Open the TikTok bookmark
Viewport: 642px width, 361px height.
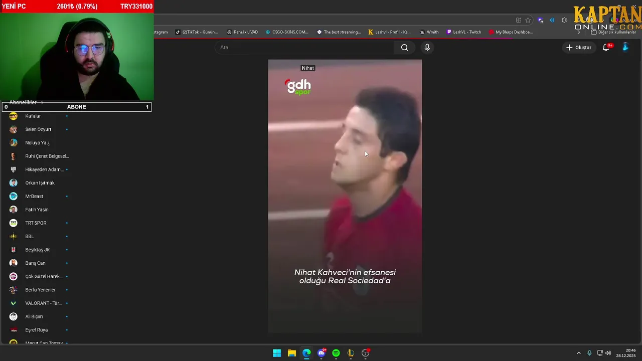197,32
